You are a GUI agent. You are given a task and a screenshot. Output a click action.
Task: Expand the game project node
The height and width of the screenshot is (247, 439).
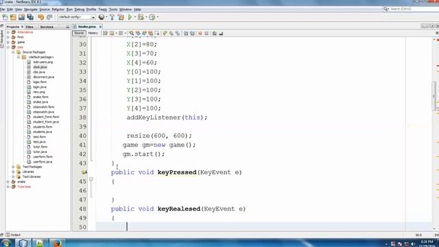[x=8, y=43]
